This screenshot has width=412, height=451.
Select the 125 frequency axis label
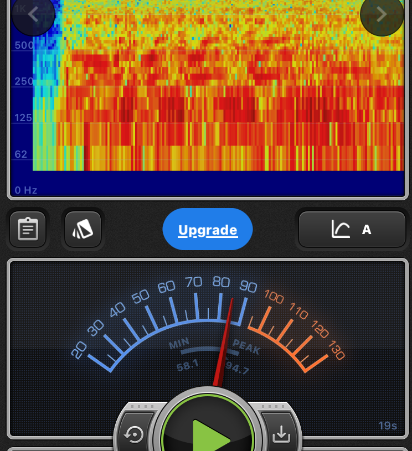tap(24, 117)
